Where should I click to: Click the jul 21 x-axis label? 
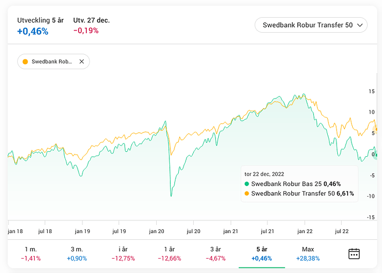[x=267, y=231]
